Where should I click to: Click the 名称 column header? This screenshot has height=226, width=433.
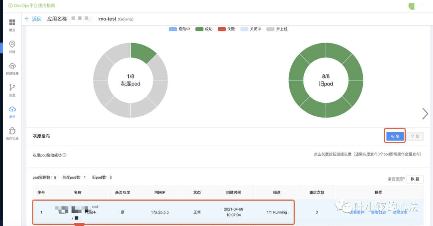78,193
